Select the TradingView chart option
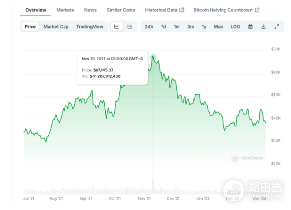 [90, 27]
